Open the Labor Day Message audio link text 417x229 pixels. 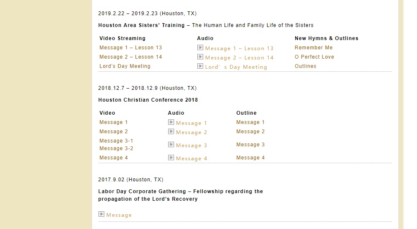coord(119,215)
